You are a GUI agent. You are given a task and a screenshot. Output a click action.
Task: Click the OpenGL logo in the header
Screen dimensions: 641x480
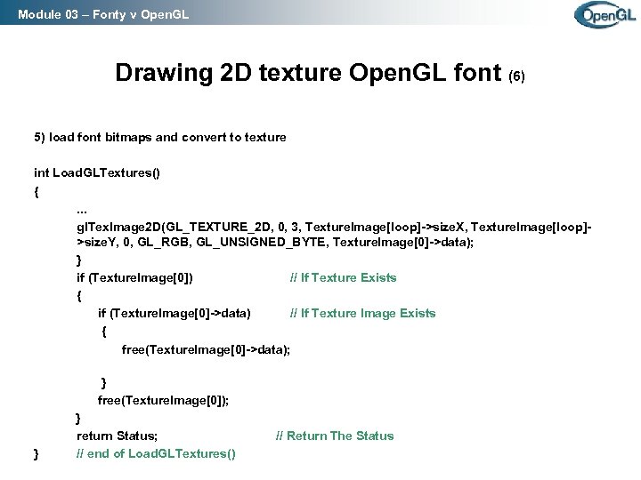tap(605, 14)
